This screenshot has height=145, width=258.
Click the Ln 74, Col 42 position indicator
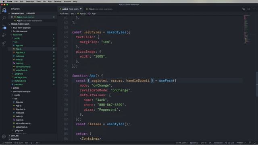tap(182, 143)
